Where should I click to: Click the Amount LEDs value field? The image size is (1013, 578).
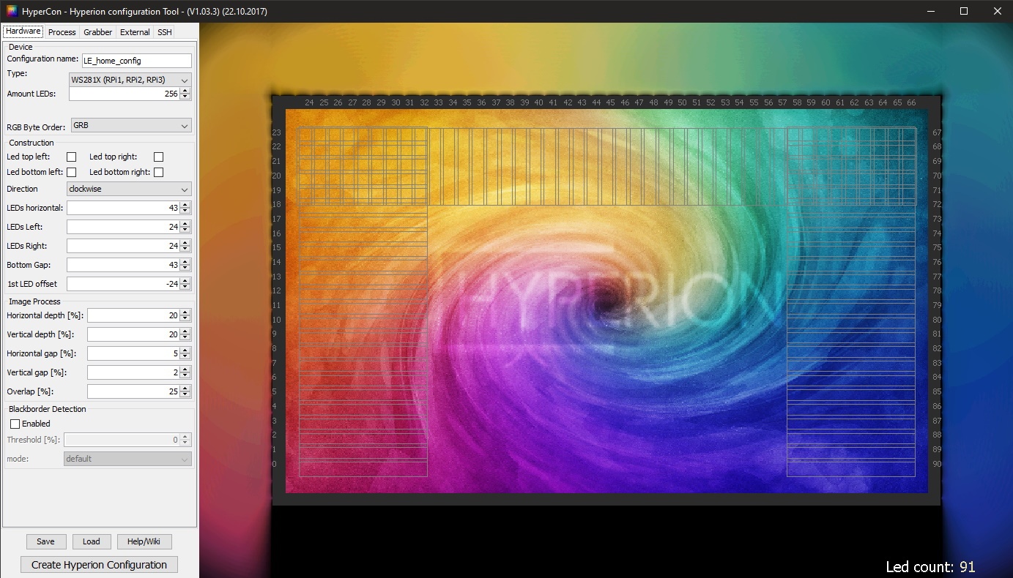(124, 94)
